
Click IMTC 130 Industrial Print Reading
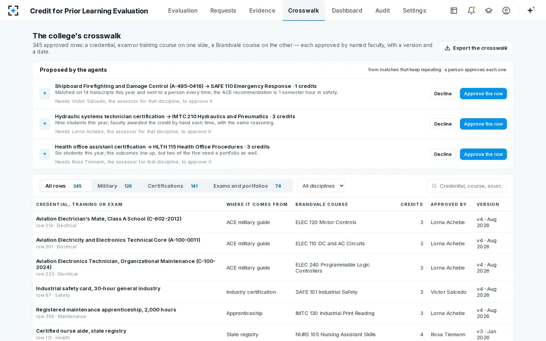coord(335,313)
